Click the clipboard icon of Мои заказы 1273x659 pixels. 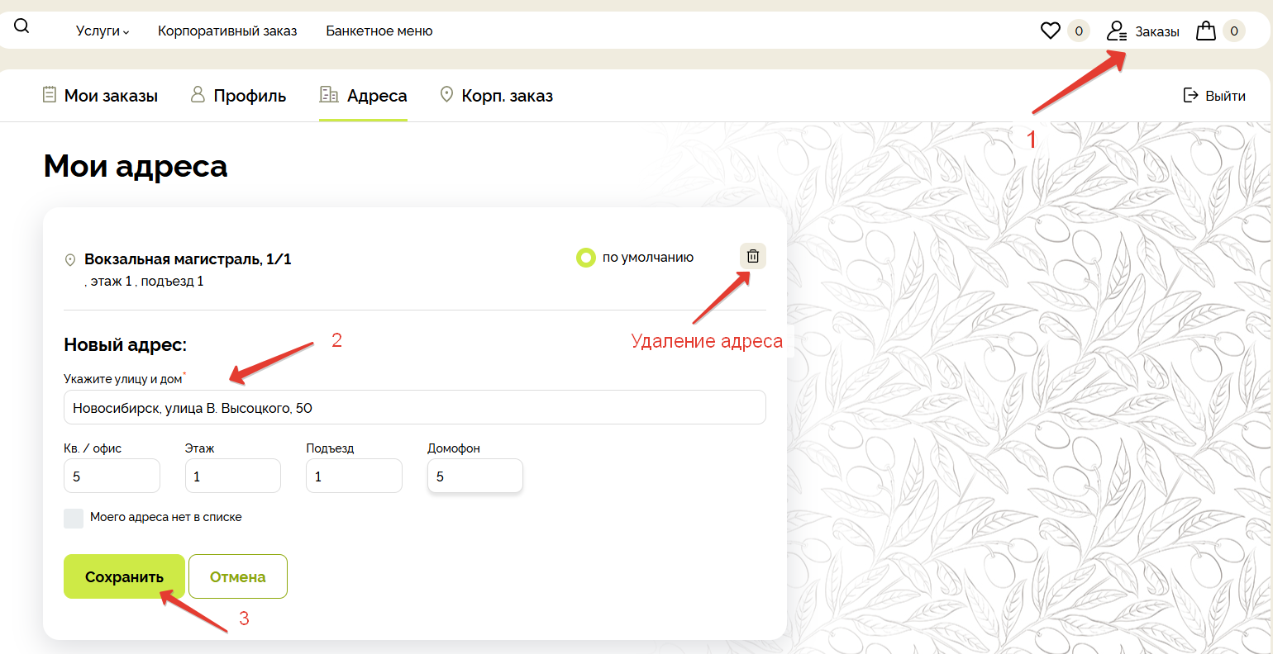[50, 95]
